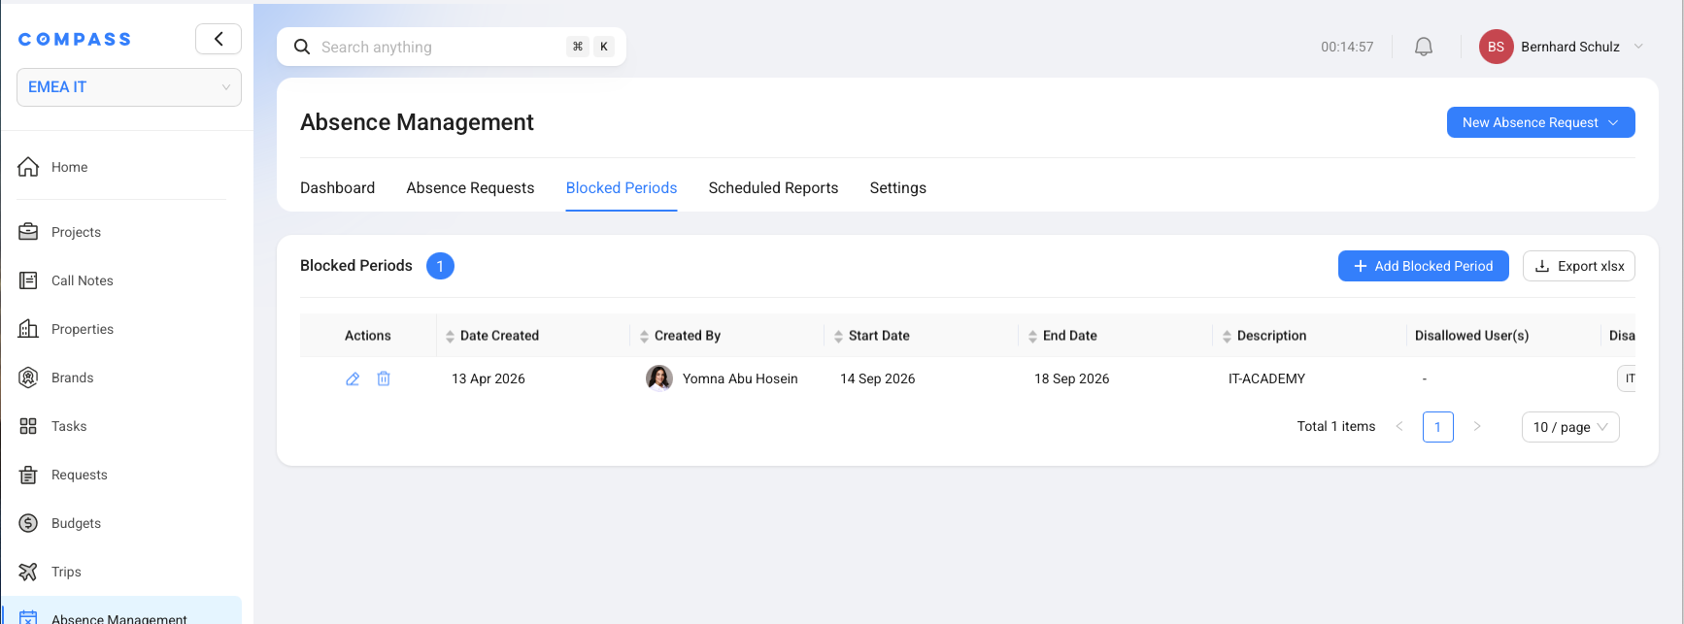Open the New Absence Request dropdown

point(1541,122)
